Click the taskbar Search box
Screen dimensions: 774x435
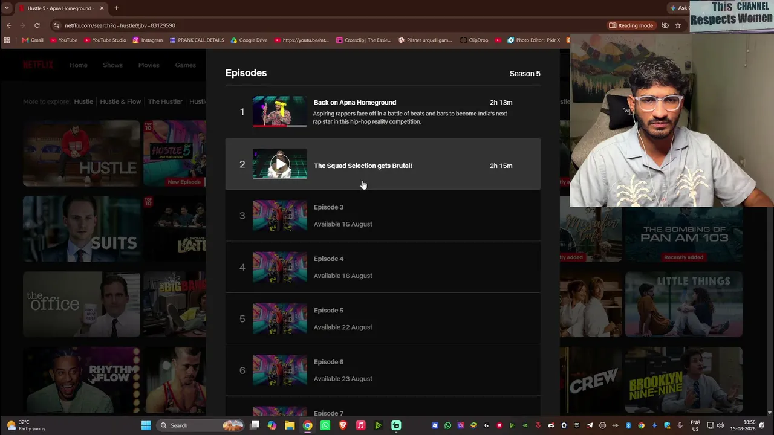[x=200, y=425]
